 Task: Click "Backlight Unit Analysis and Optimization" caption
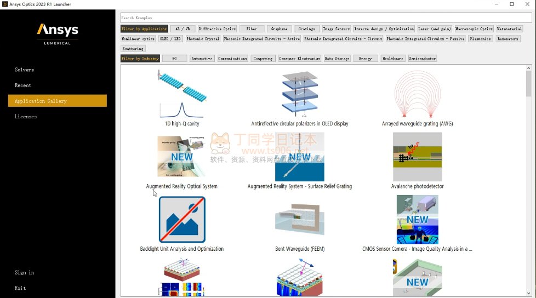pos(182,249)
